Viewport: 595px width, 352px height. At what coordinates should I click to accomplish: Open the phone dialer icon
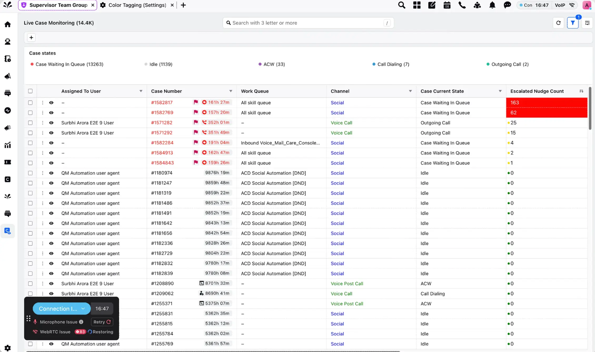462,5
